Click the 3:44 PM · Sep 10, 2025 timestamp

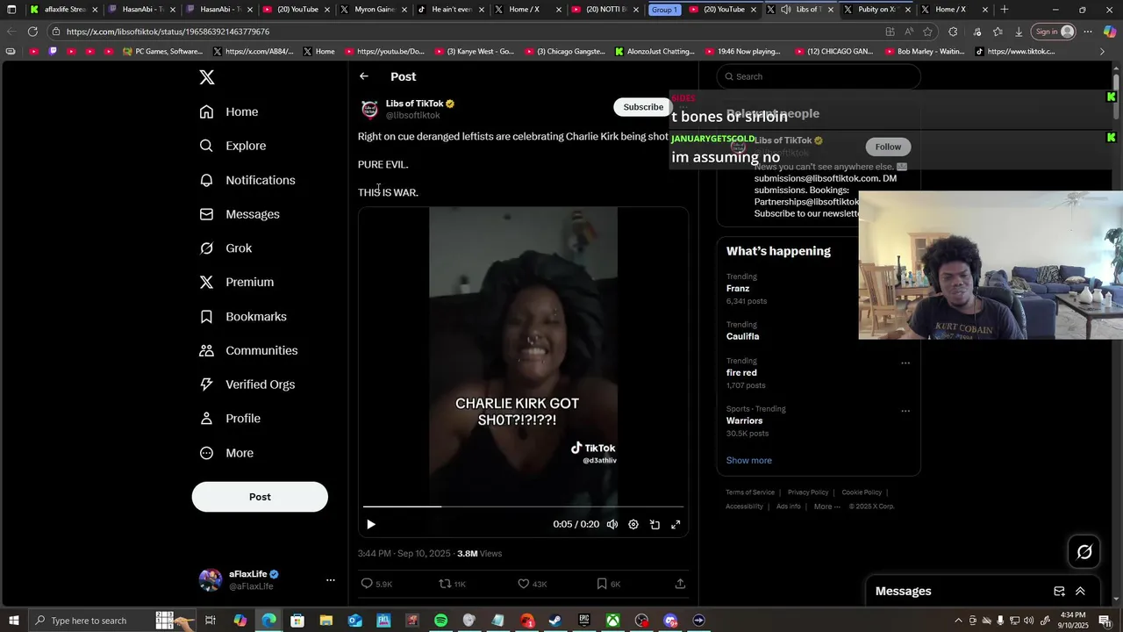404,554
